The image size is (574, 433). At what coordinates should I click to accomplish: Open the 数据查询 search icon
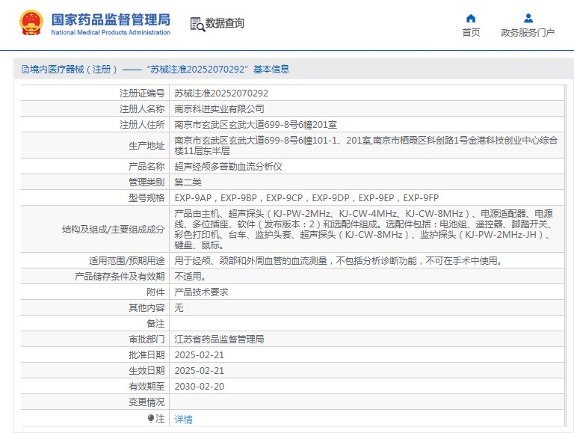197,24
